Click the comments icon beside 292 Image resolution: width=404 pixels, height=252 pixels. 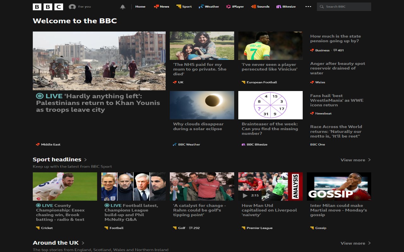click(191, 228)
